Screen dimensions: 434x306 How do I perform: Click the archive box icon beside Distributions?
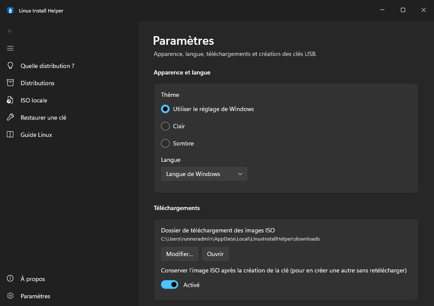(10, 83)
